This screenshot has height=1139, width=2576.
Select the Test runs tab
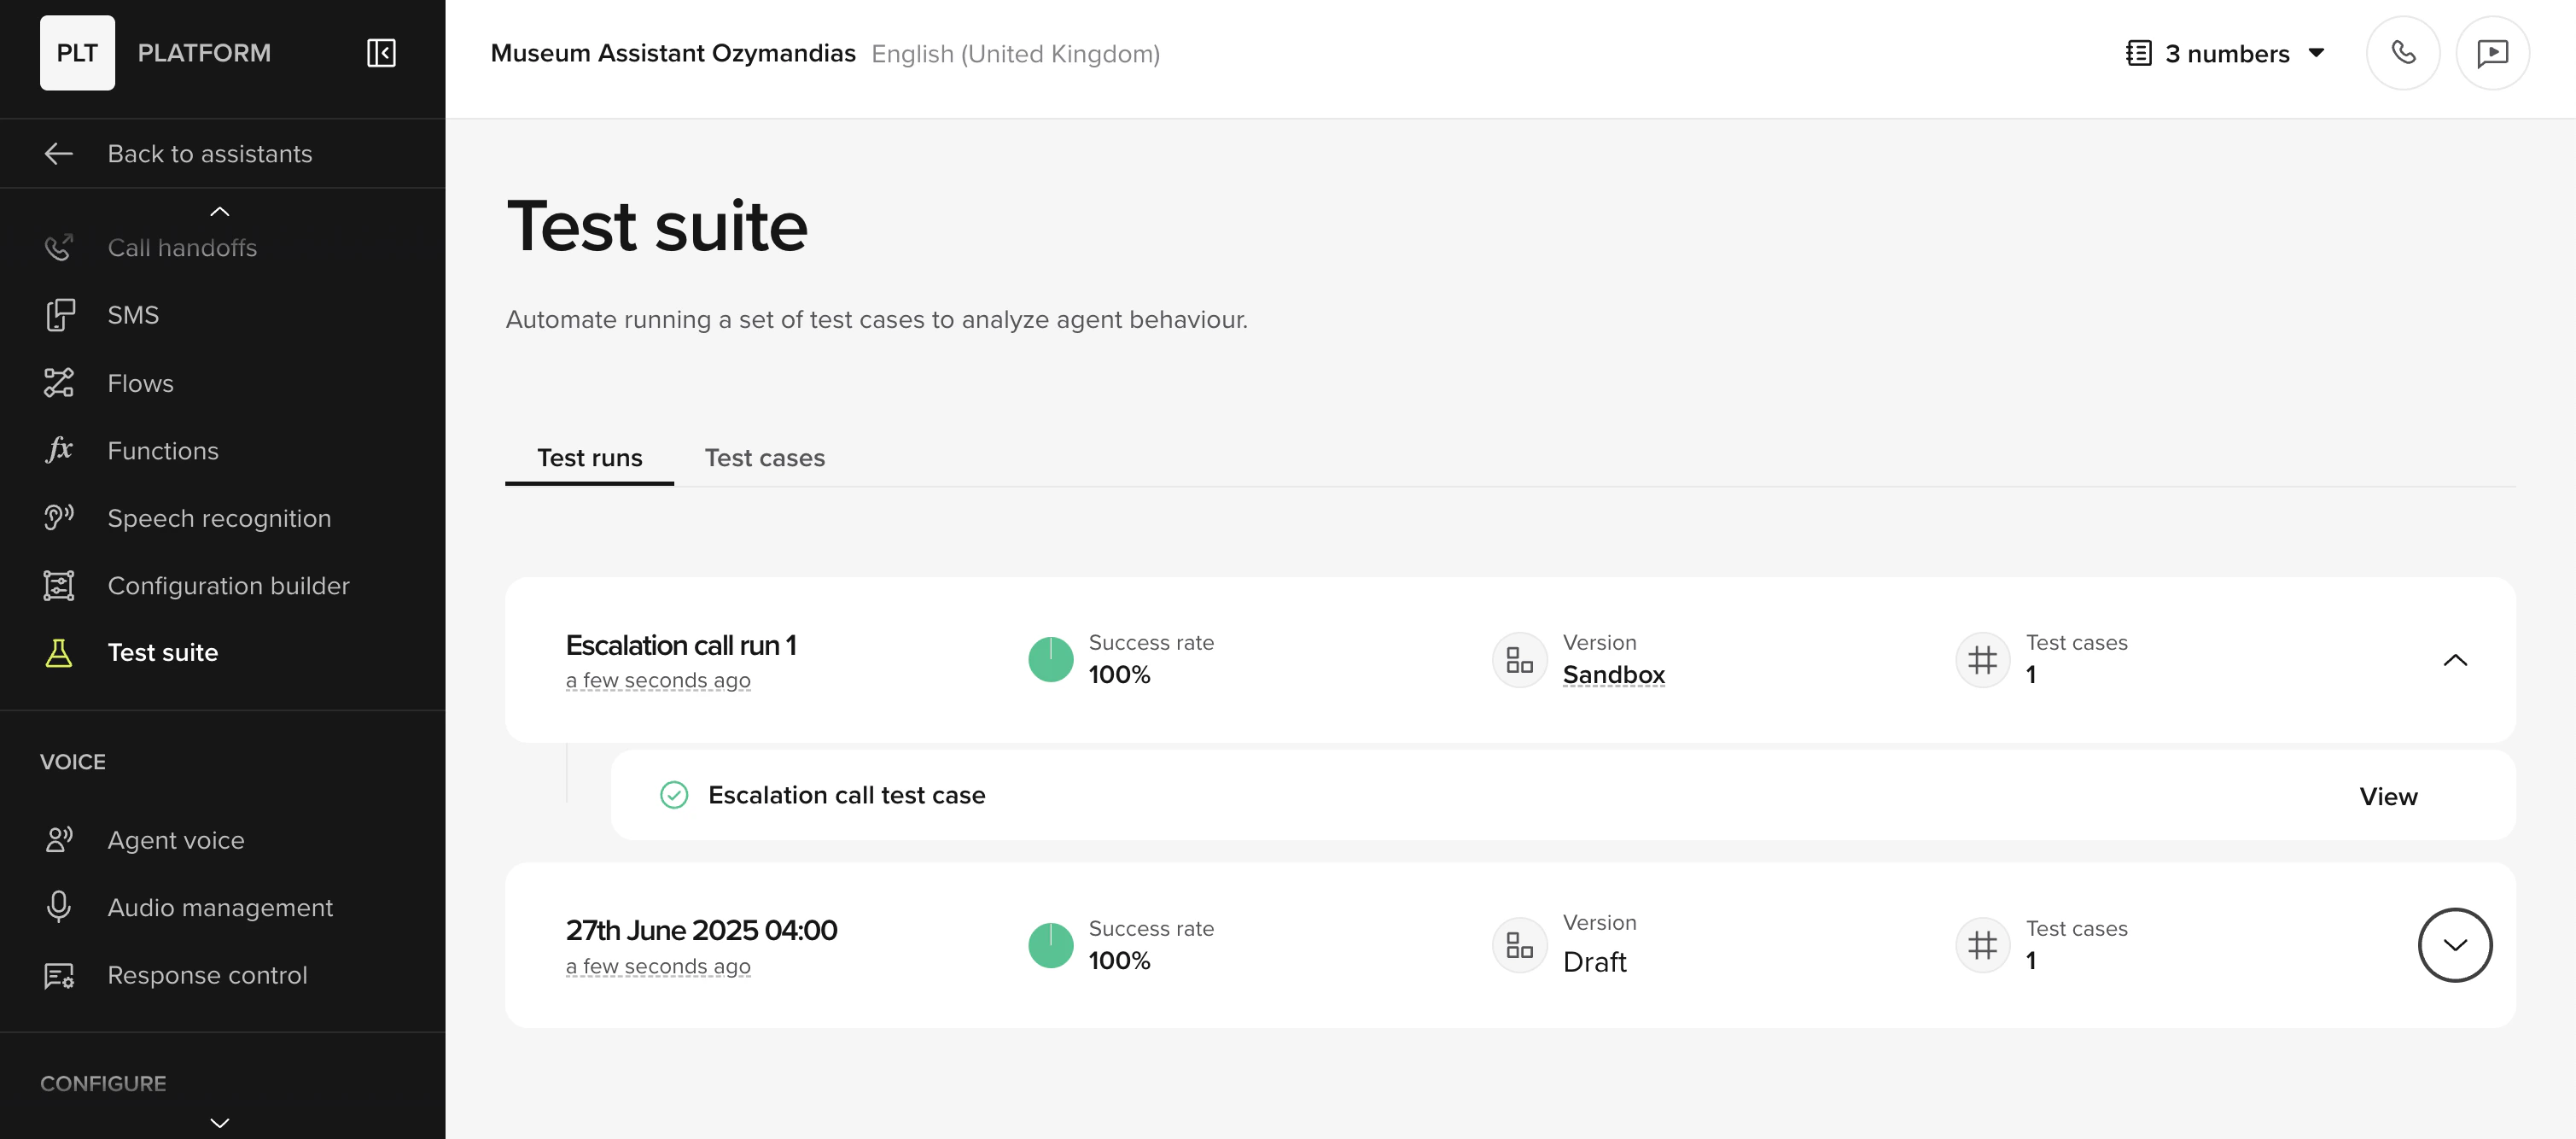589,458
